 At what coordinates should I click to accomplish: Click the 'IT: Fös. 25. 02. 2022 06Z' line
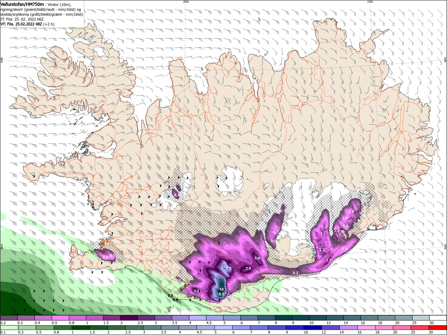pos(22,19)
